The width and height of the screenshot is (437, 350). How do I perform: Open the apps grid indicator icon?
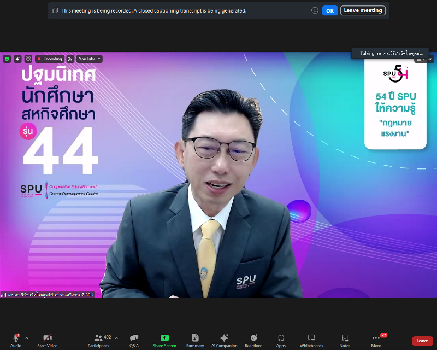tap(28, 59)
